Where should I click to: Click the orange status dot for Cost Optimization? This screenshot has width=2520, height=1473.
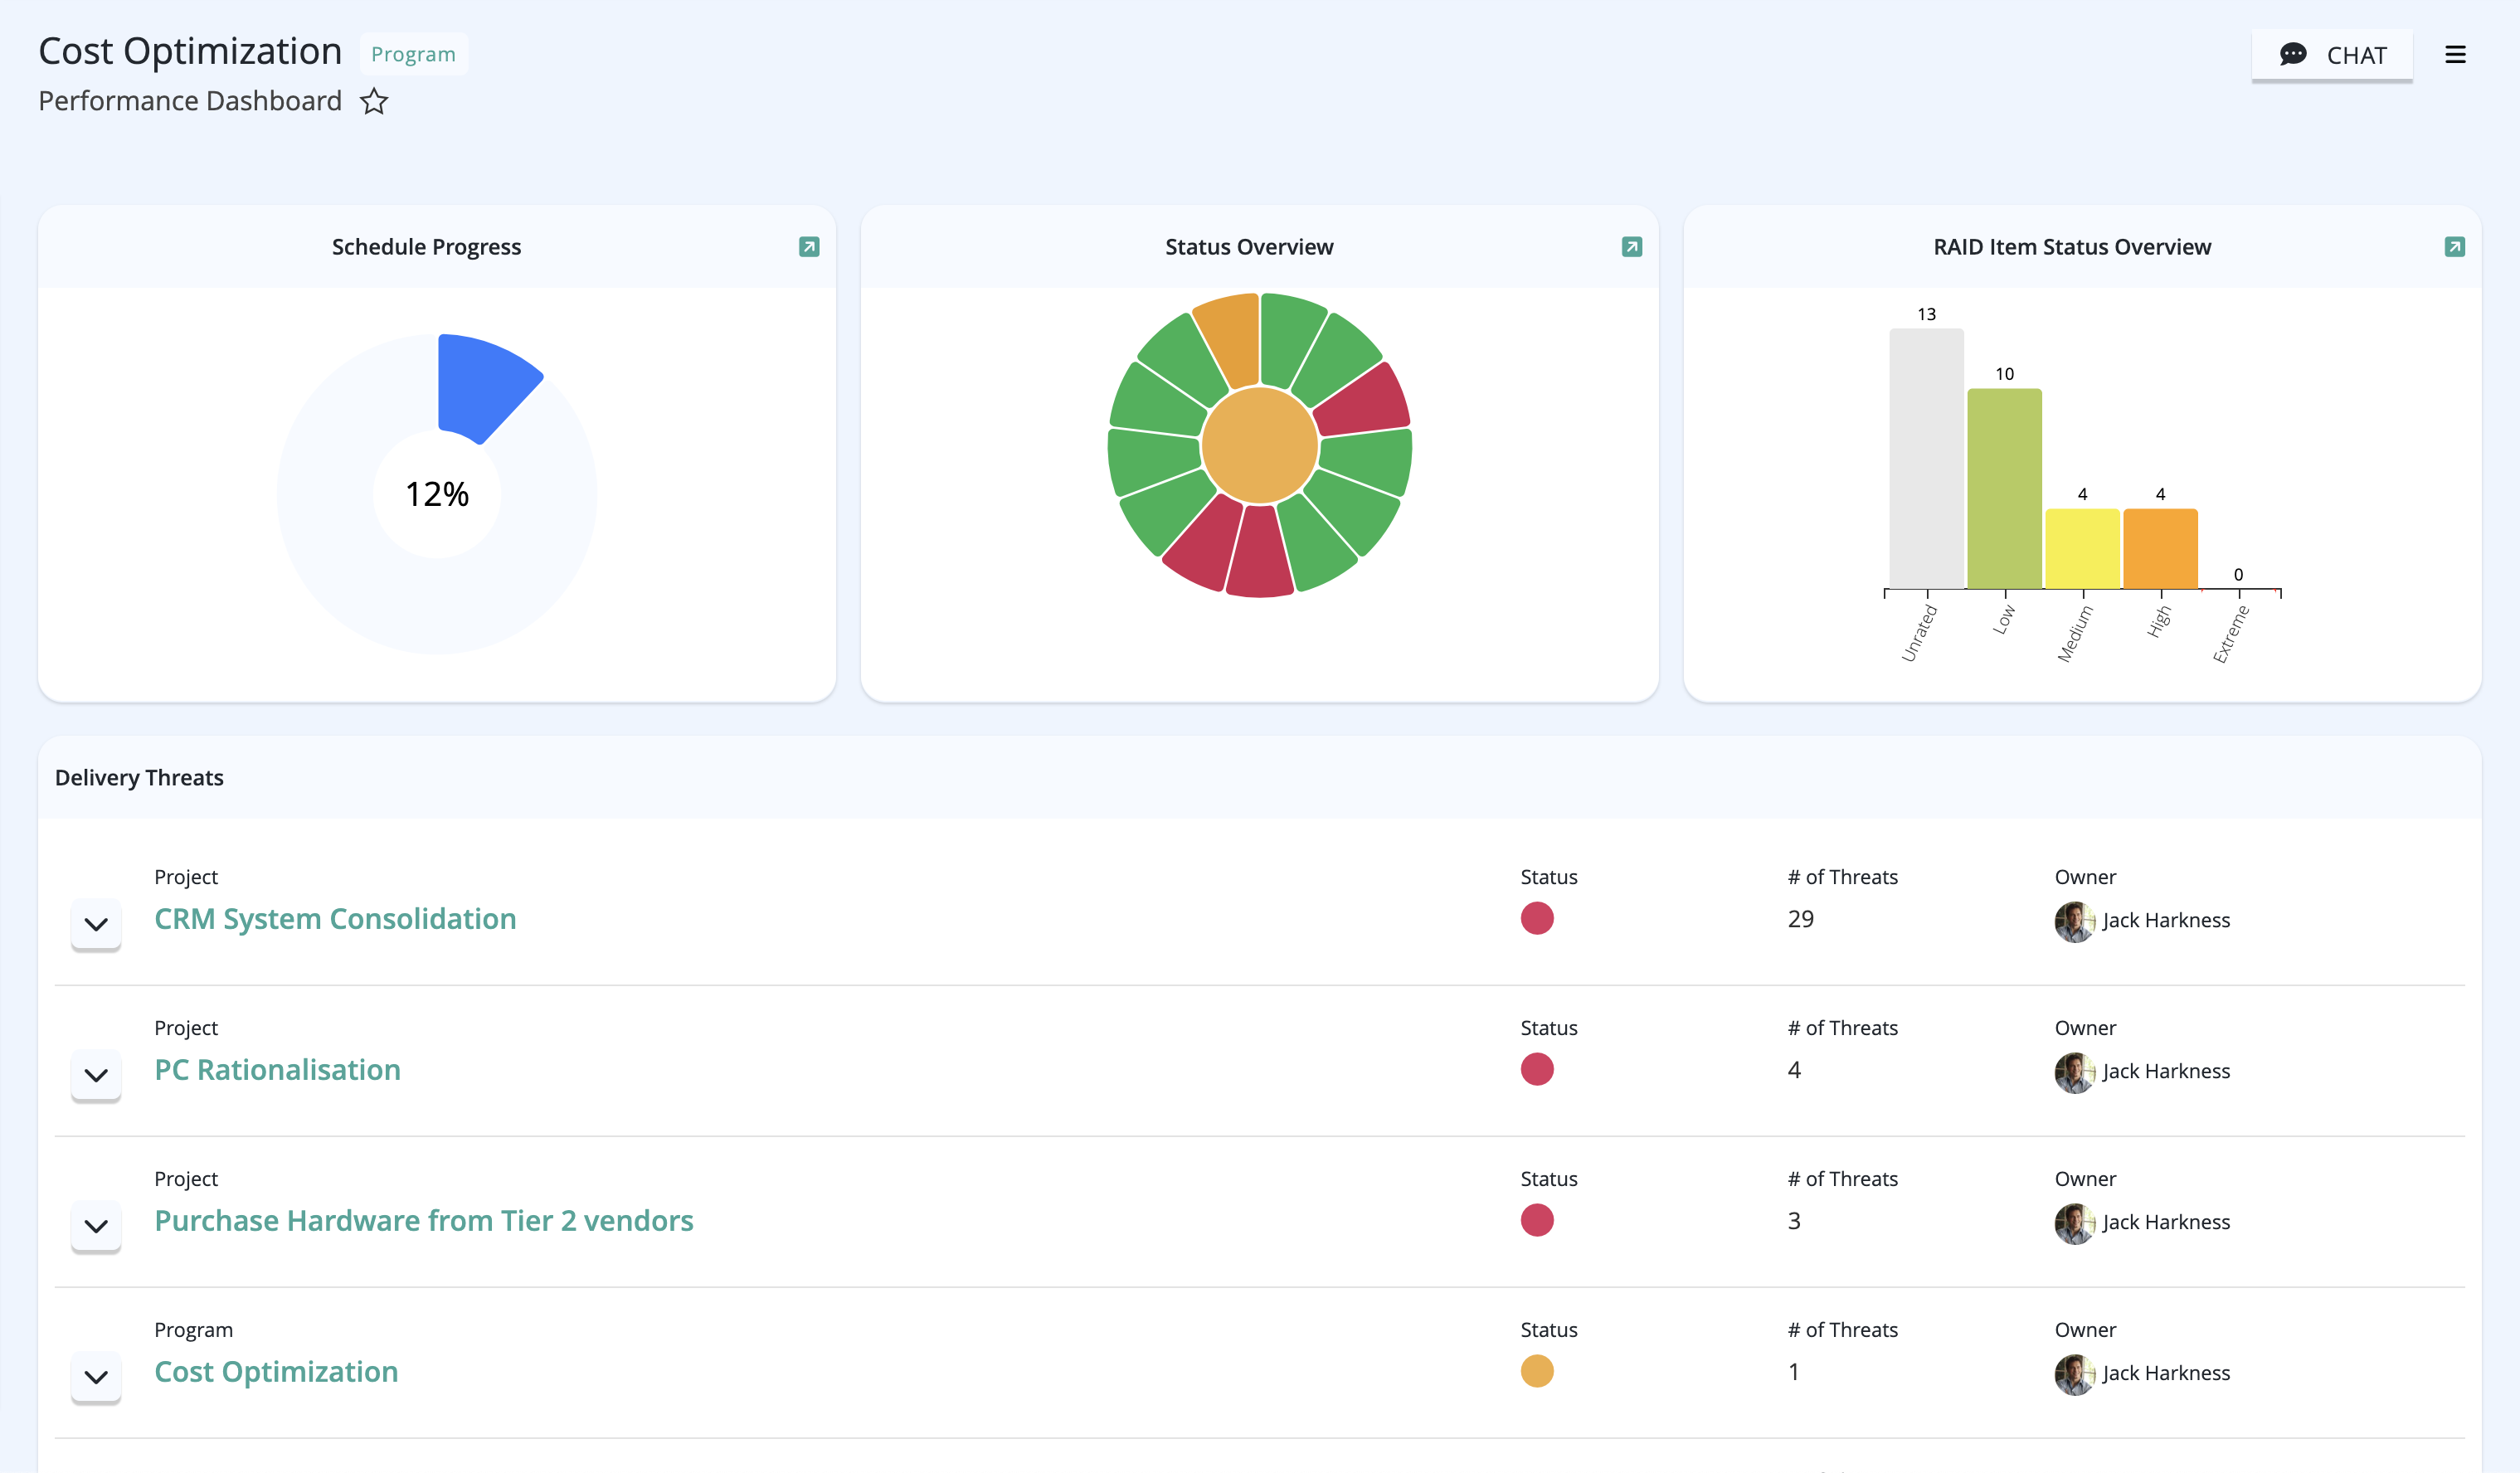(x=1537, y=1371)
